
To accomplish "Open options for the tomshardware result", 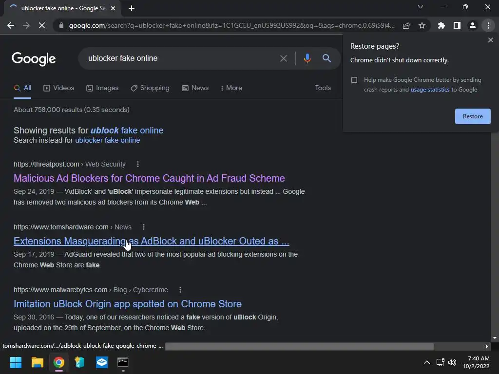I will 144,227.
